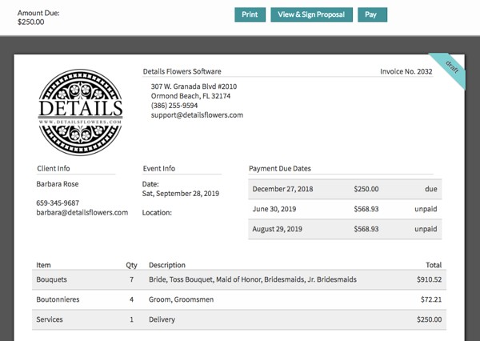Click the Details Flowers Software heading

[182, 71]
